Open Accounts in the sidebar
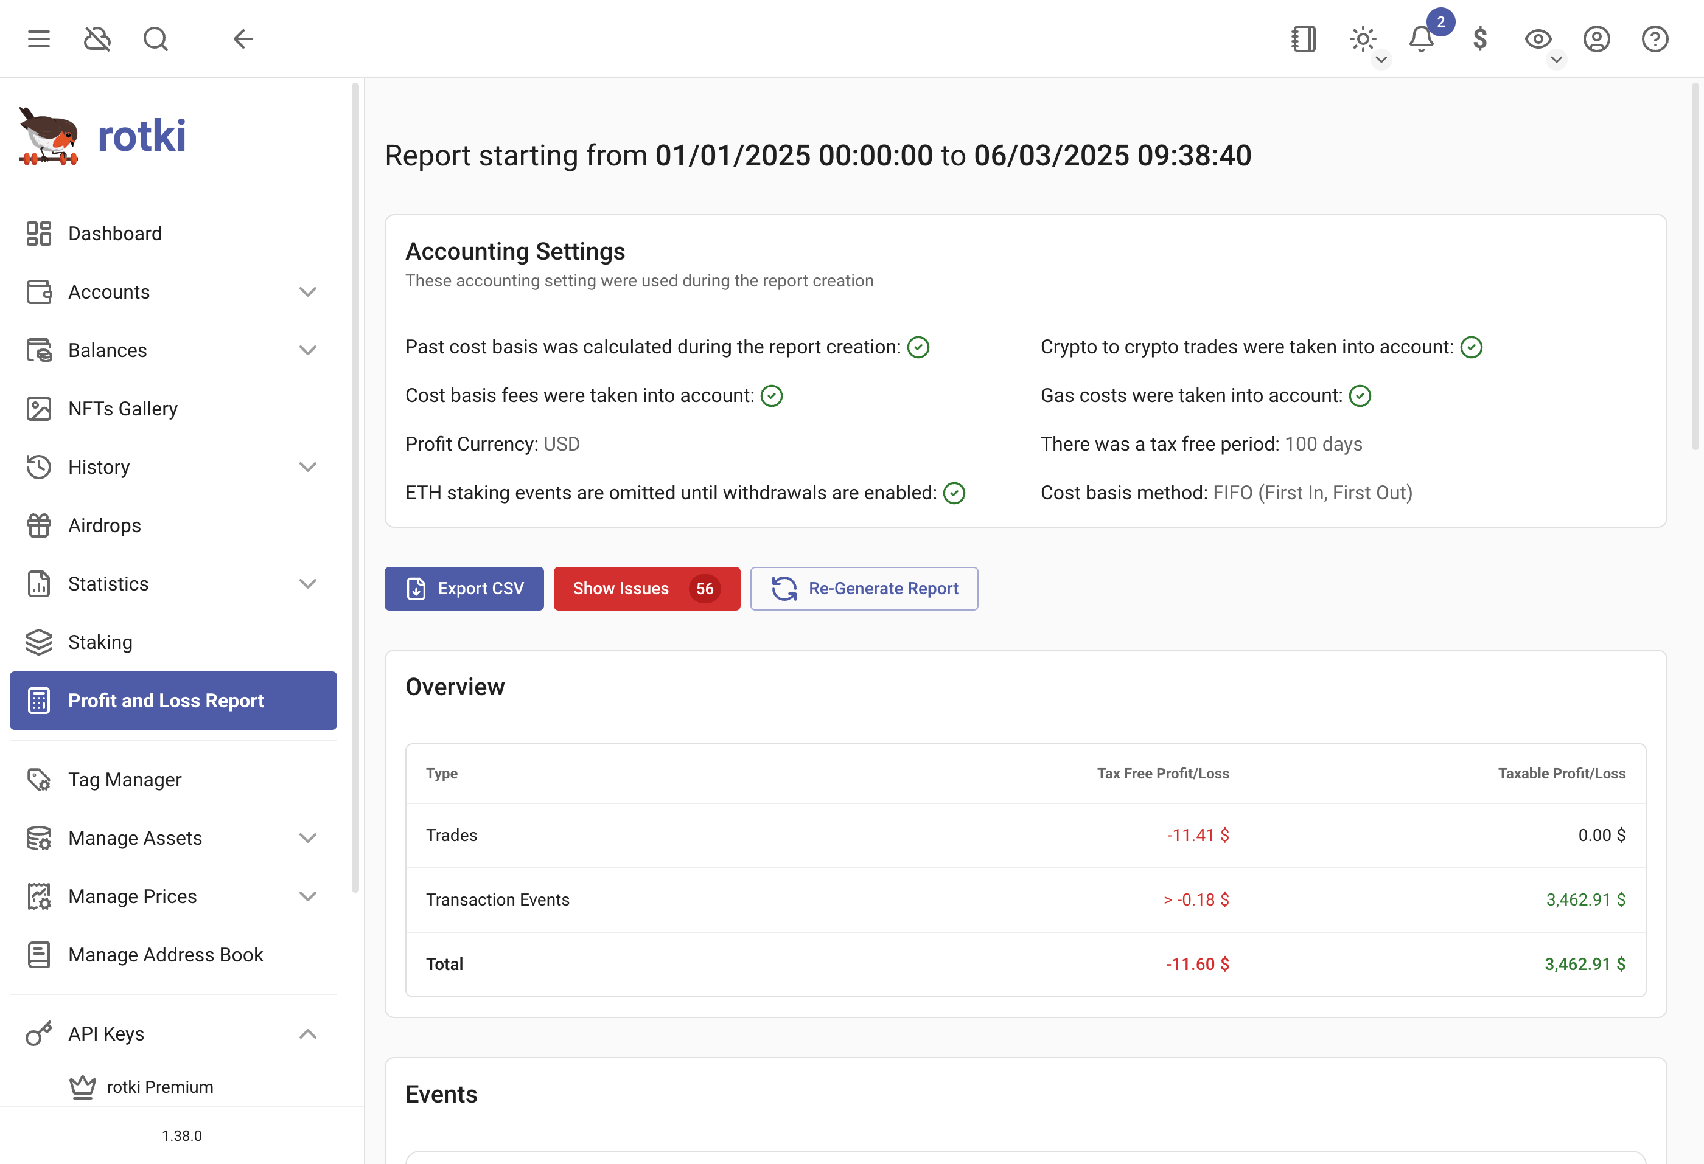Image resolution: width=1704 pixels, height=1164 pixels. tap(173, 291)
